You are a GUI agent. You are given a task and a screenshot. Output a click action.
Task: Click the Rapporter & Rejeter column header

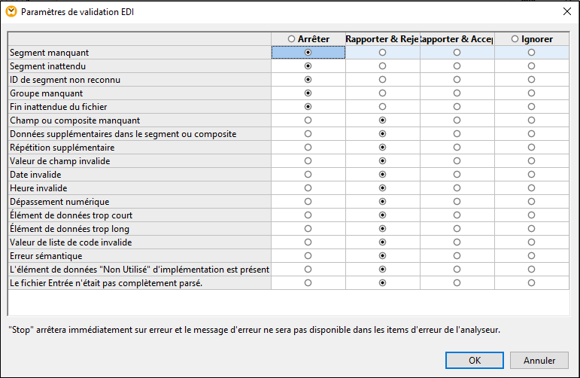click(x=382, y=39)
